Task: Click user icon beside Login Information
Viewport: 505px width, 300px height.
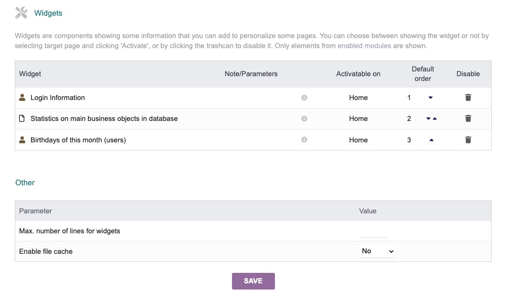Action: 22,98
